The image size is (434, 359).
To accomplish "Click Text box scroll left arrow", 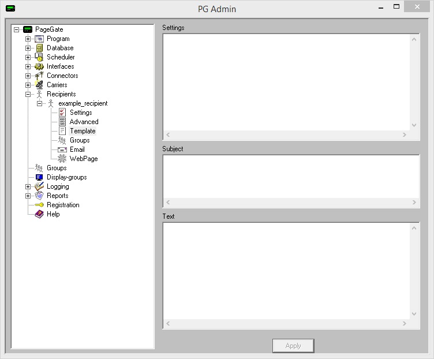I will [x=168, y=324].
